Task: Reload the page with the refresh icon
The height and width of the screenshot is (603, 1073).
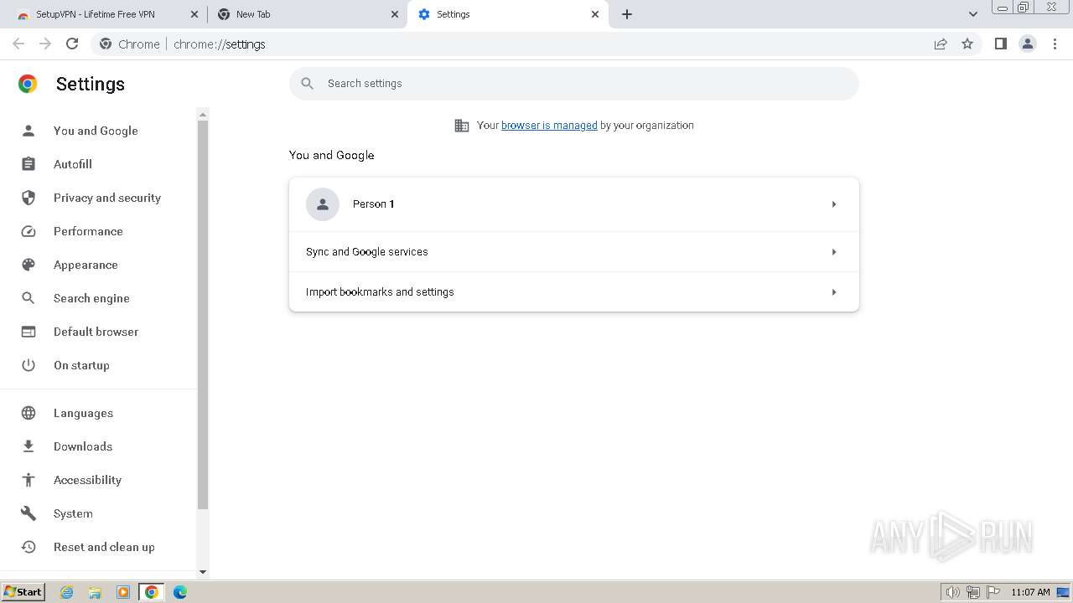Action: (x=72, y=44)
